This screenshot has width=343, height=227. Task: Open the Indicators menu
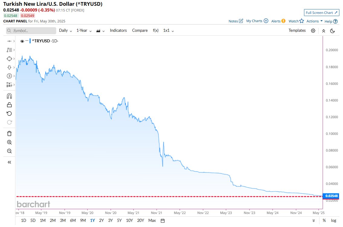[118, 31]
